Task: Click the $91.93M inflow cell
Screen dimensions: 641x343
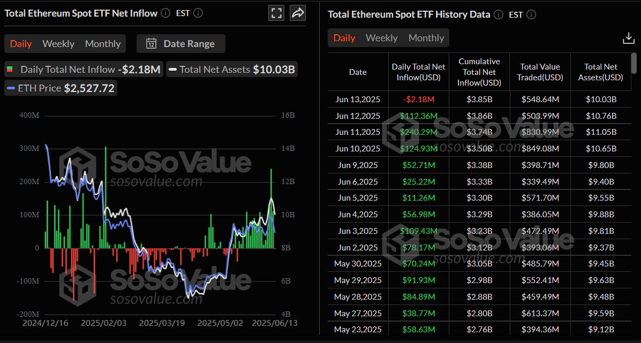Action: (419, 280)
